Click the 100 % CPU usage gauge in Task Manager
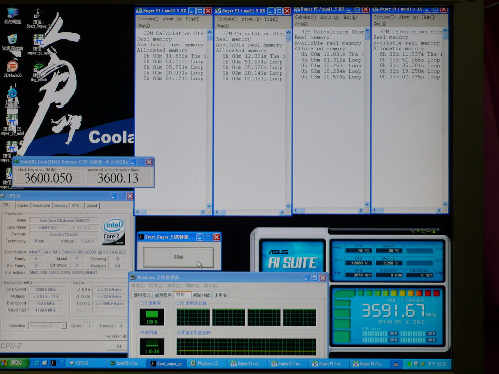499x374 pixels. tap(152, 317)
